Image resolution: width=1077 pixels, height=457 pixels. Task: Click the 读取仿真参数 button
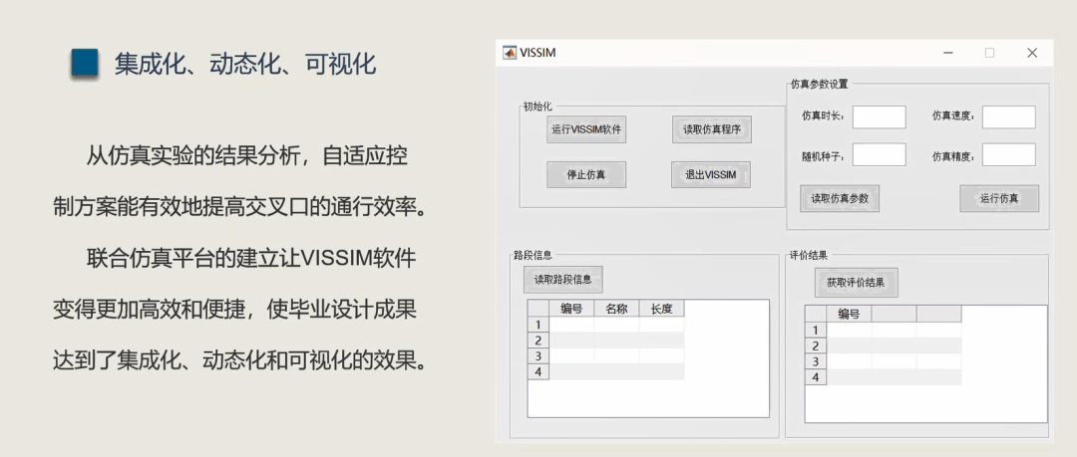point(839,198)
